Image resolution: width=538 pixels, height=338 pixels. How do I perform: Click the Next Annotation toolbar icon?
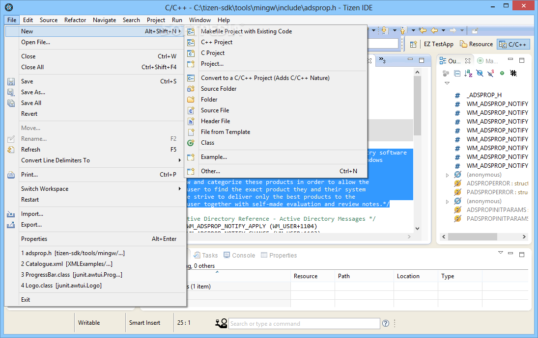click(x=385, y=30)
